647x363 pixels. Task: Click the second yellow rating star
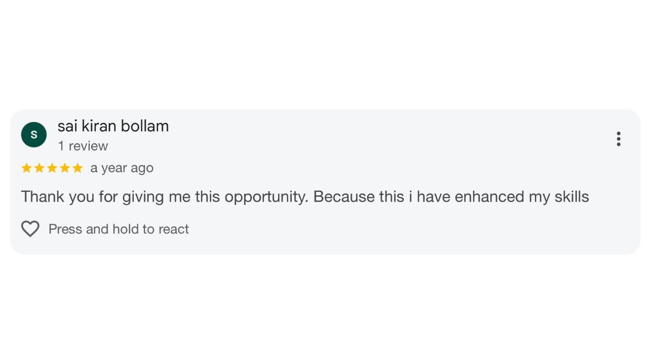(x=39, y=168)
